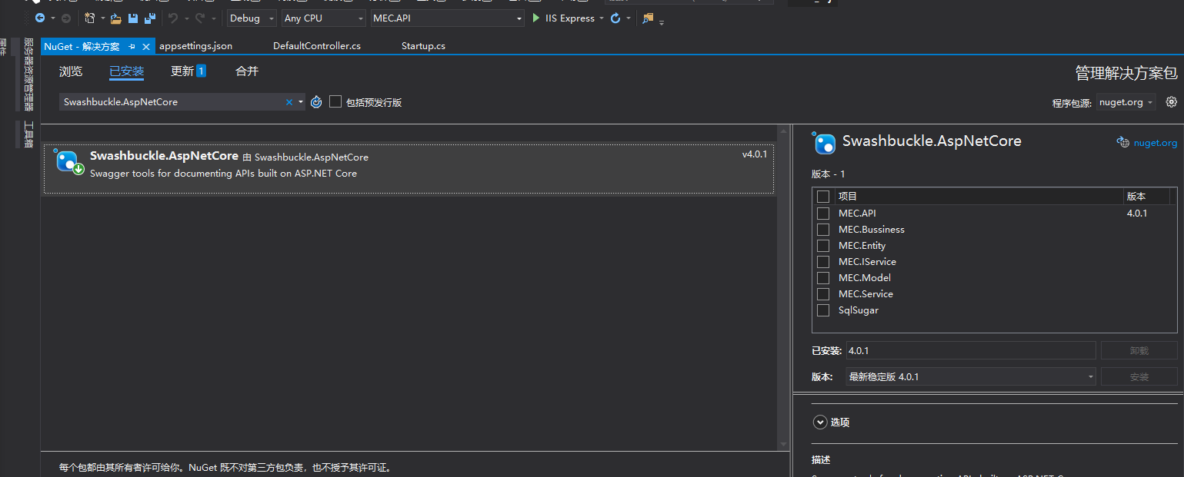Switch to the 浏览 browse tab

tap(71, 71)
